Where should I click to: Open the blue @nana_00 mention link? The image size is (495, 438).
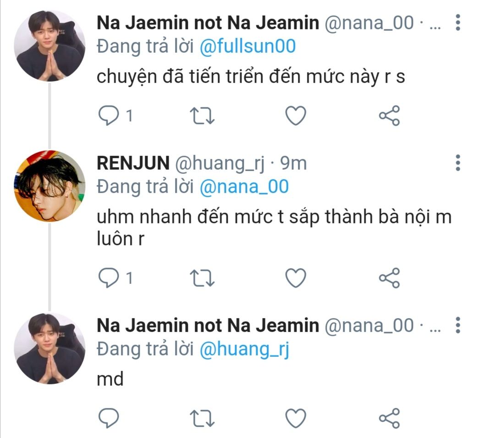244,187
